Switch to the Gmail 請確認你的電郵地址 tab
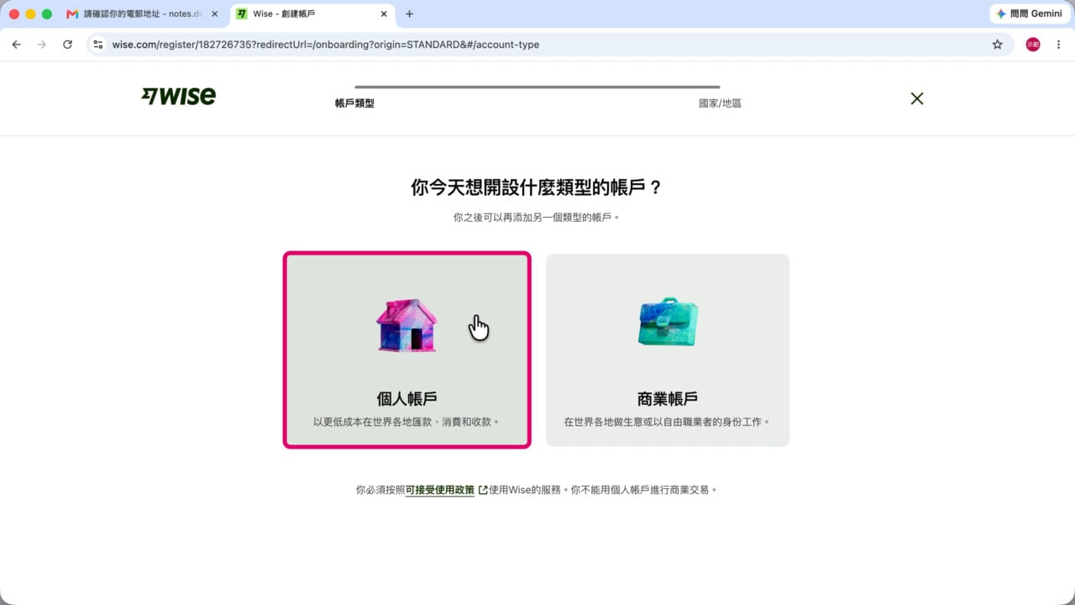The image size is (1075, 605). 143,14
